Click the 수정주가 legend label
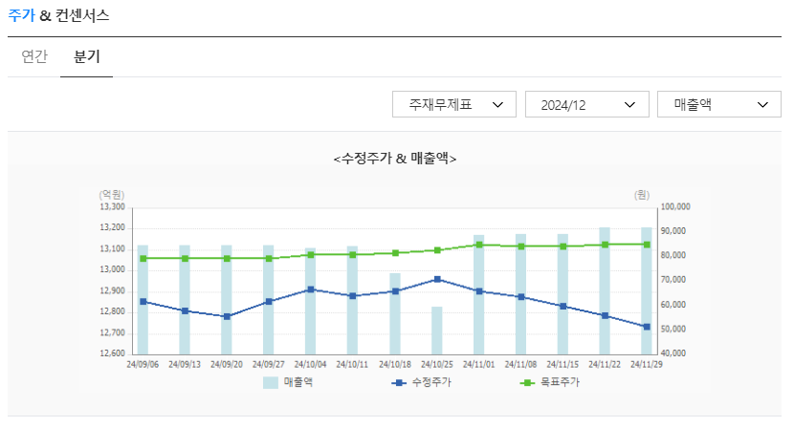 point(431,382)
